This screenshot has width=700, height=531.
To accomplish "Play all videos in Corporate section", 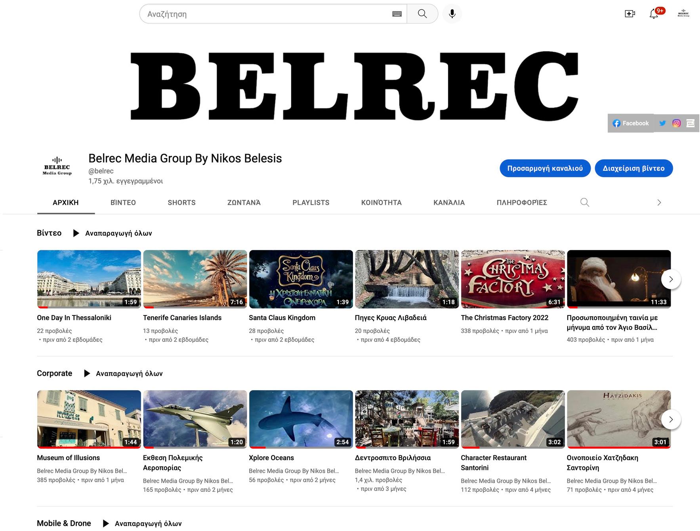I will pos(123,373).
